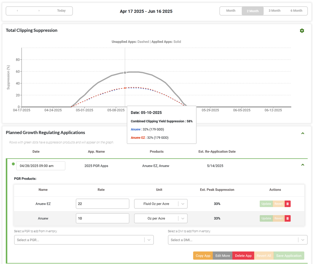Select the 2 Month range

click(253, 11)
